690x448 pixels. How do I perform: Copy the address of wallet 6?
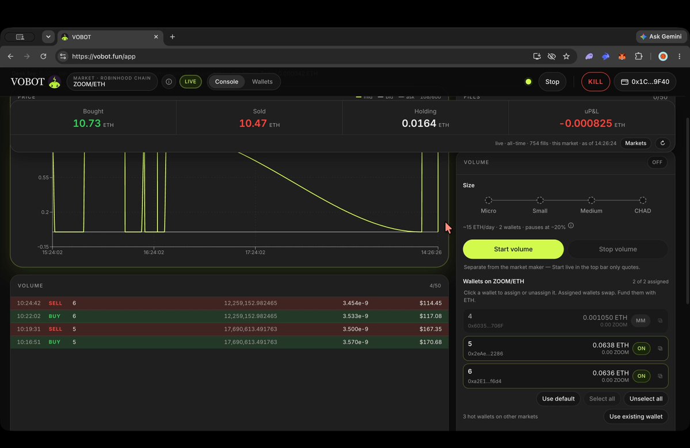660,376
